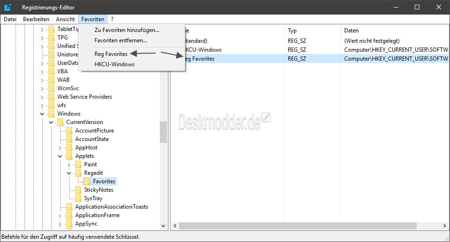Screen dimensions: 450x242
Task: Maximize the Registrierungs-Editor window
Action: coord(417,7)
